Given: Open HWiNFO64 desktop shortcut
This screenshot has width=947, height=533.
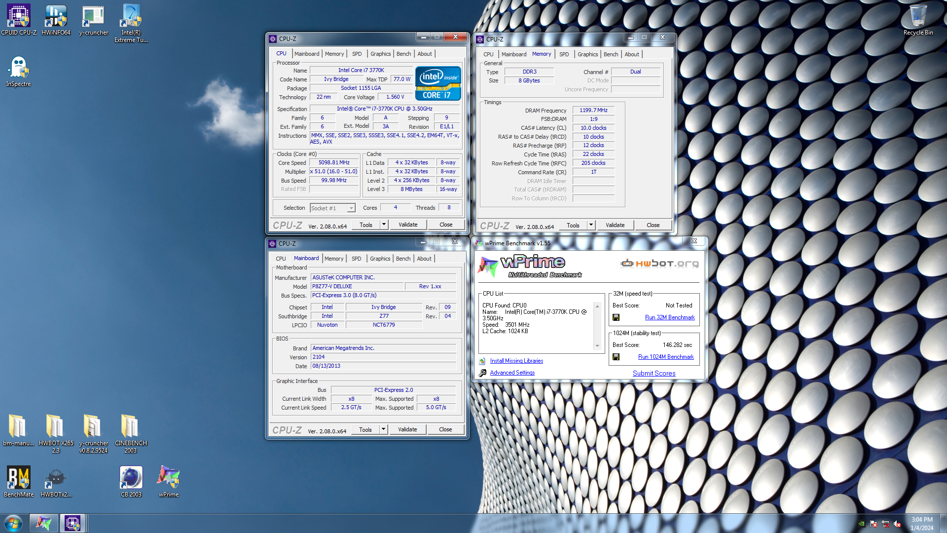Looking at the screenshot, I should coord(56,20).
